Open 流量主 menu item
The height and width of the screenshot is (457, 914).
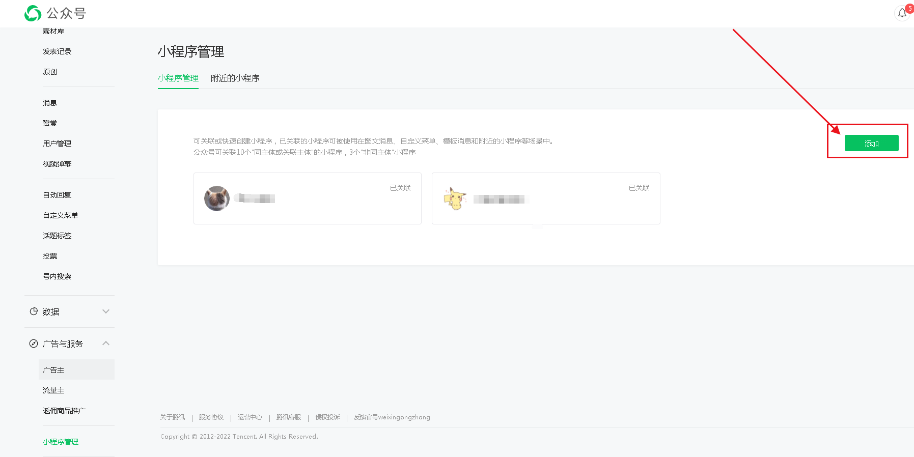pos(54,390)
